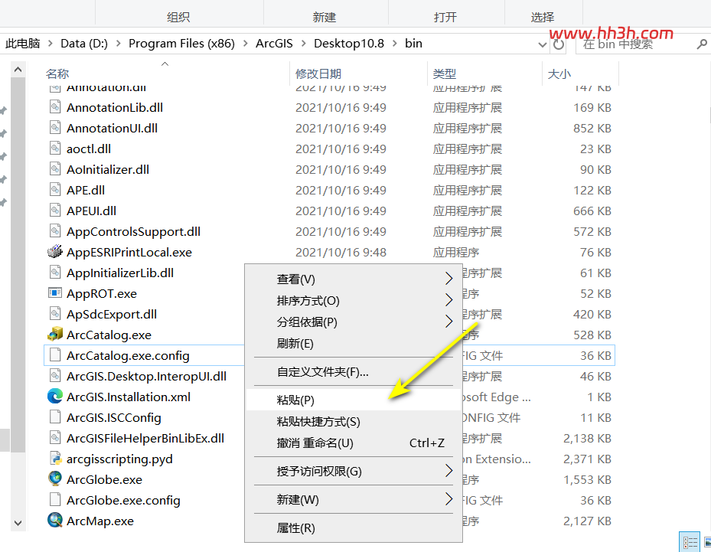Open the 新建(W) submenu
Screen dimensions: 711x552
tap(354, 499)
